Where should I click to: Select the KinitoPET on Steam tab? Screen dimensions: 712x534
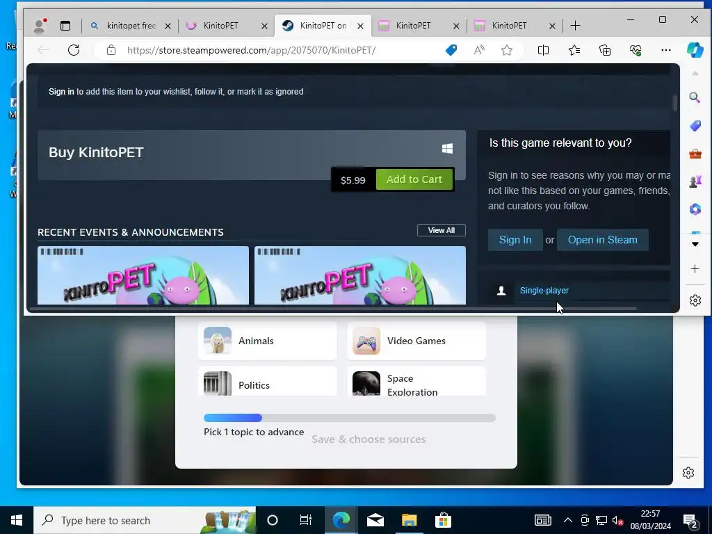click(323, 26)
